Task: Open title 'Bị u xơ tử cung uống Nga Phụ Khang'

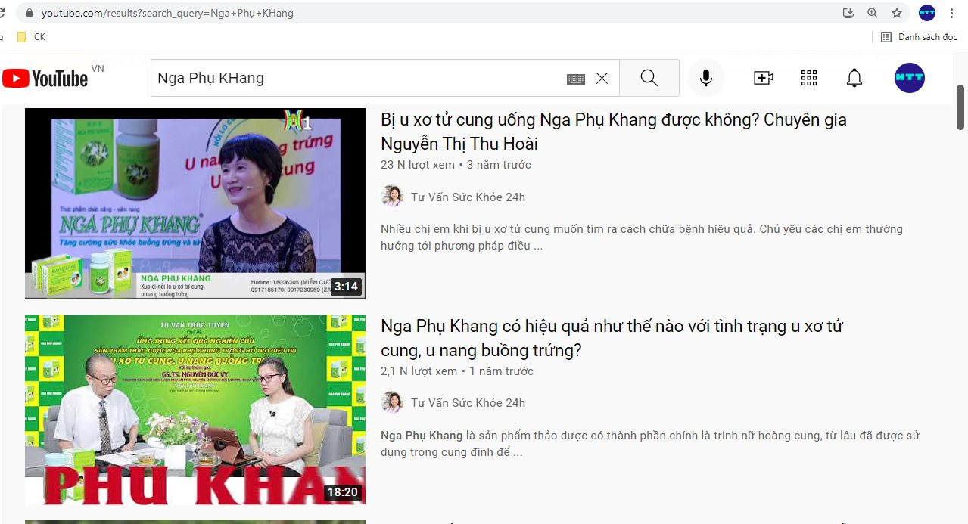Action: [x=614, y=132]
